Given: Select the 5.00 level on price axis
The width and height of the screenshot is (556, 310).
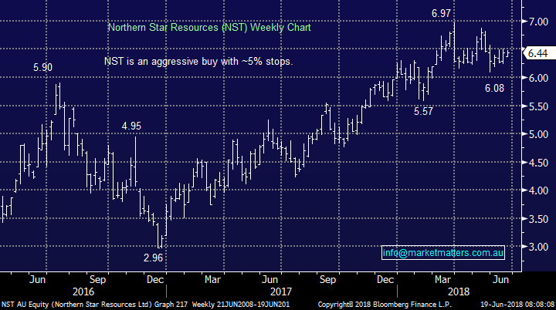Looking at the screenshot, I should tap(537, 134).
